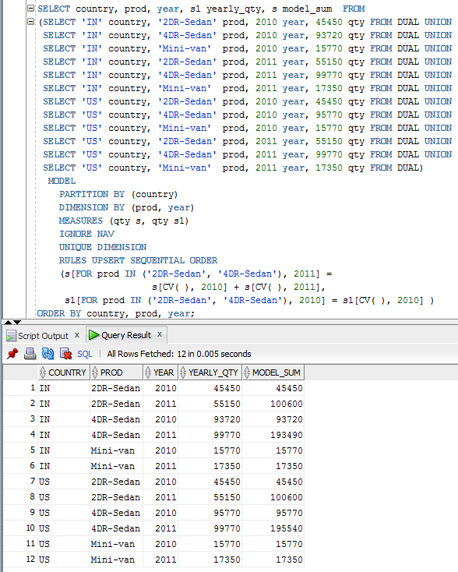Maximize results pane with down splitter arrow
Screen dimensions: 458x572
(17, 322)
